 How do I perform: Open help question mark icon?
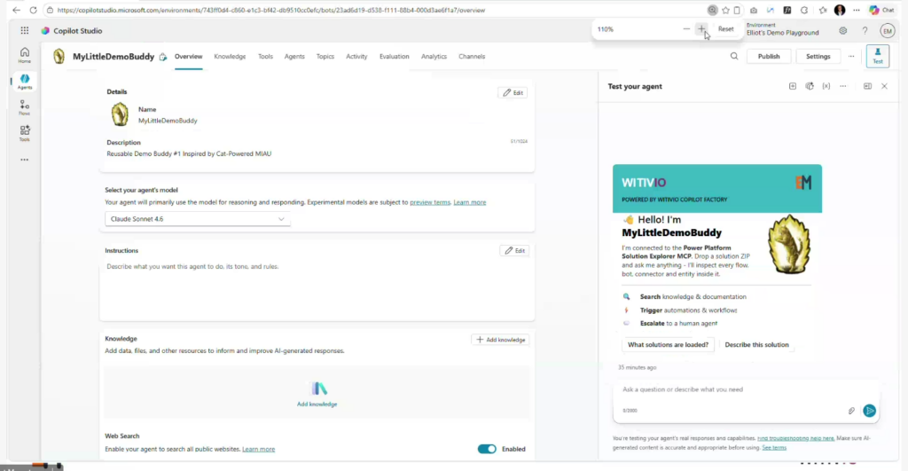pos(865,31)
